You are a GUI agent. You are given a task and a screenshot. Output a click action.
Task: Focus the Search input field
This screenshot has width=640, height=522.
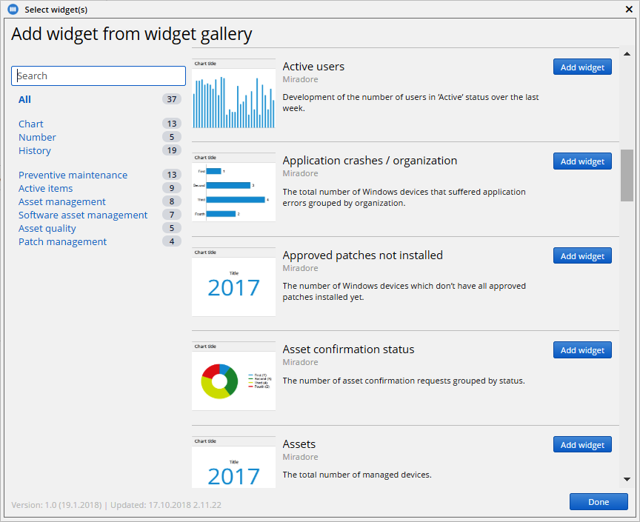(x=99, y=76)
